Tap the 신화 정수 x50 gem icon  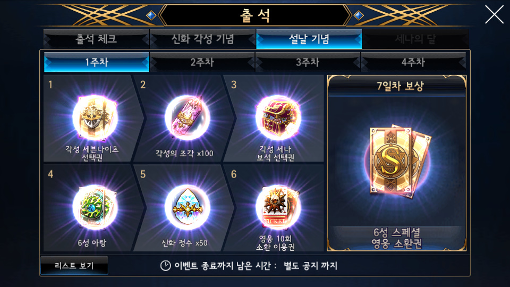(x=188, y=207)
